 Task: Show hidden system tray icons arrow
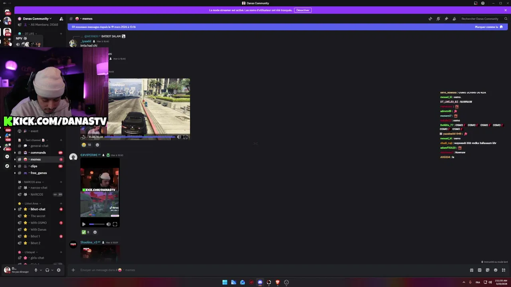[463, 282]
